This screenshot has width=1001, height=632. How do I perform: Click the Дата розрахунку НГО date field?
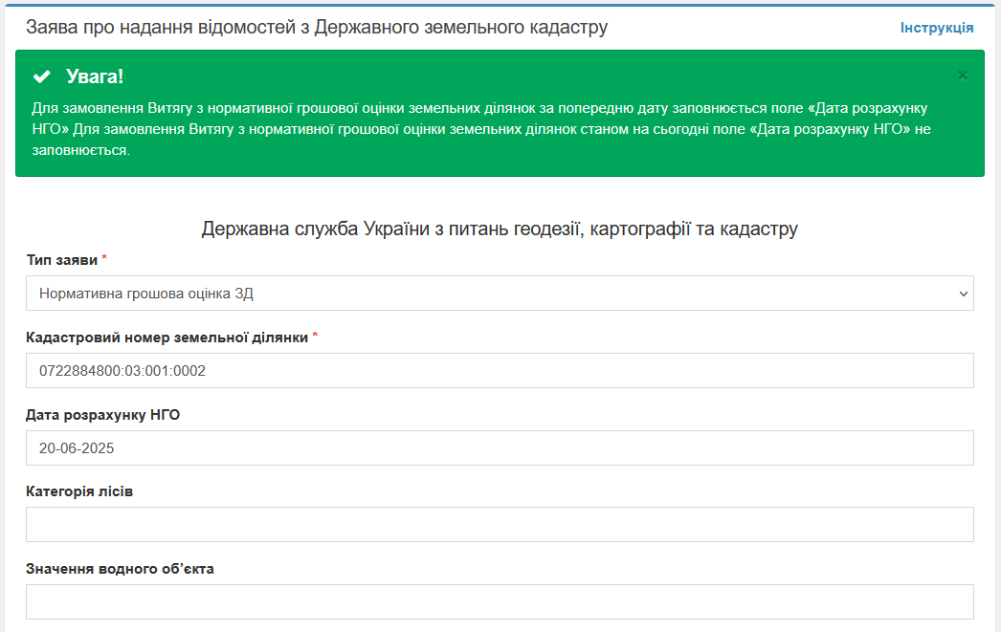(x=499, y=447)
